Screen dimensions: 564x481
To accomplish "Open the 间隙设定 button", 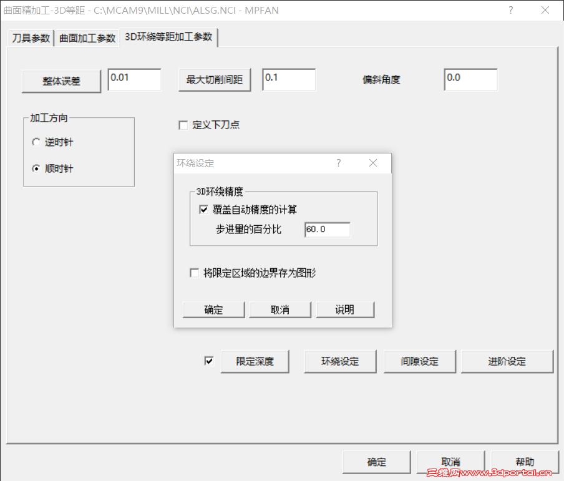I will coord(419,361).
